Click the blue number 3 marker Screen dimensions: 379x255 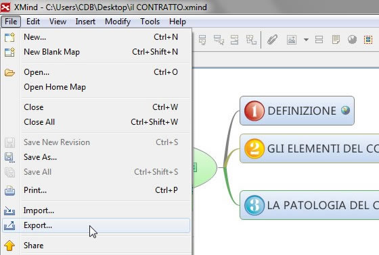(x=254, y=205)
